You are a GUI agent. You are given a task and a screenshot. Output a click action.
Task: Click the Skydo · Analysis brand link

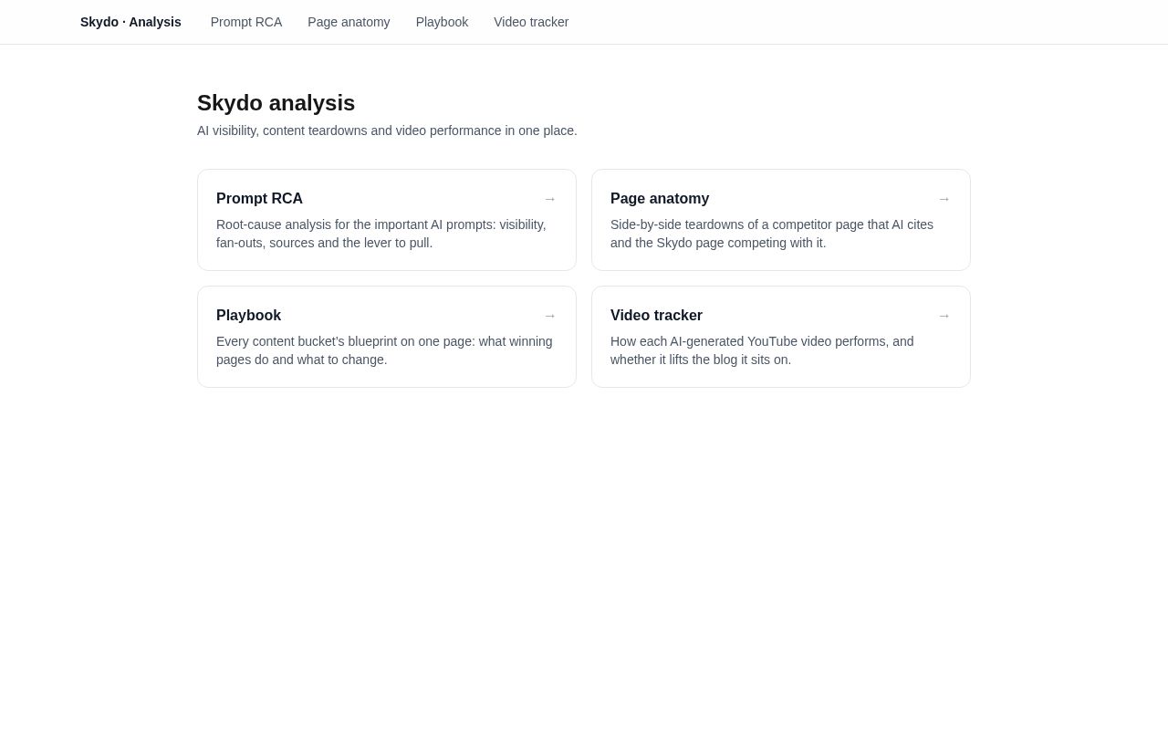[130, 22]
